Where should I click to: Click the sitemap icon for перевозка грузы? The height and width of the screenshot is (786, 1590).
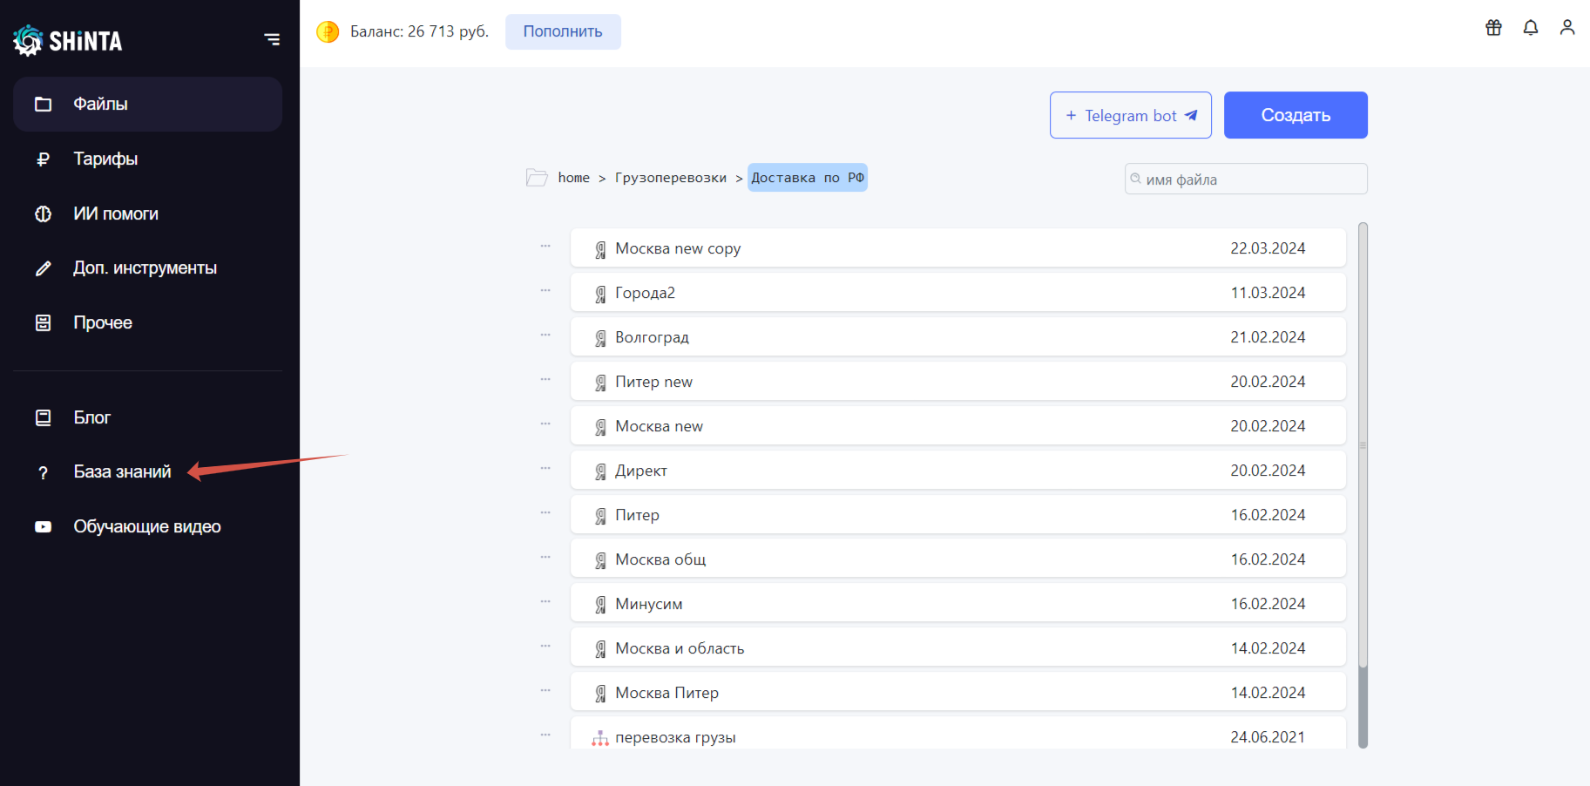point(600,738)
